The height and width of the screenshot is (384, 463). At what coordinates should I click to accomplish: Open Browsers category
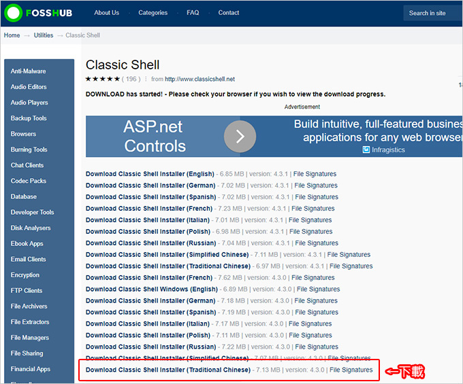point(23,134)
